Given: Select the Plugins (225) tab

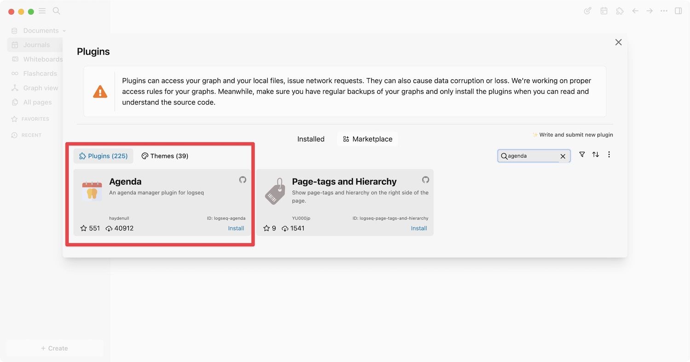Looking at the screenshot, I should (103, 156).
